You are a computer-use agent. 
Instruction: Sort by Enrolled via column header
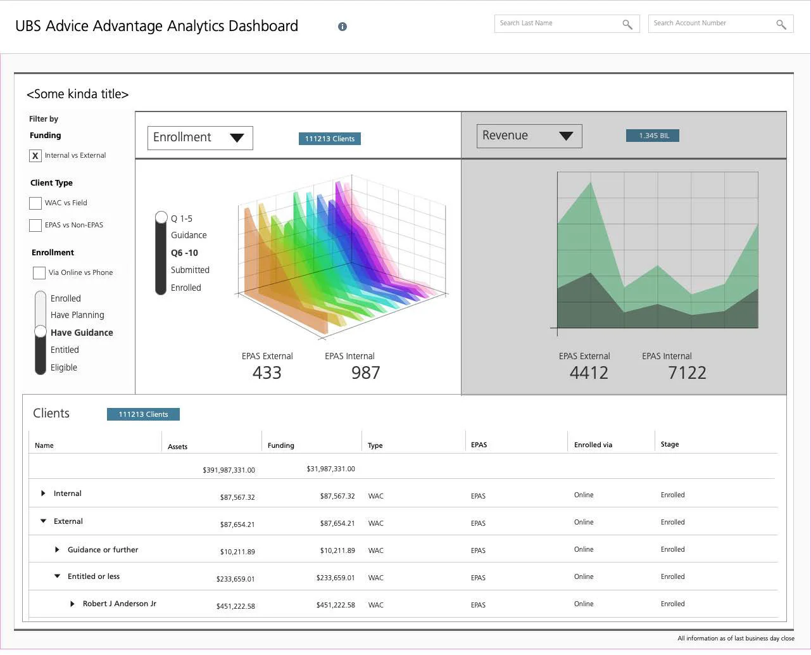593,445
